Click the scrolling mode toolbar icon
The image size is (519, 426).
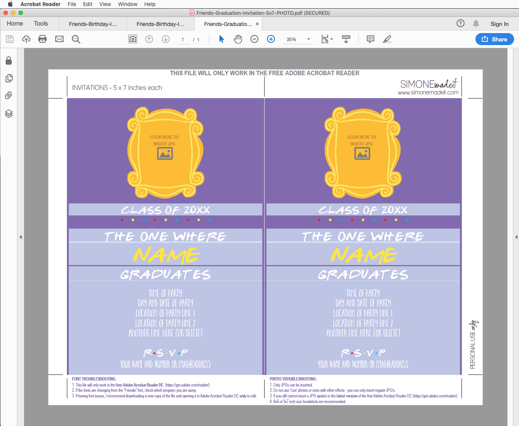[346, 39]
